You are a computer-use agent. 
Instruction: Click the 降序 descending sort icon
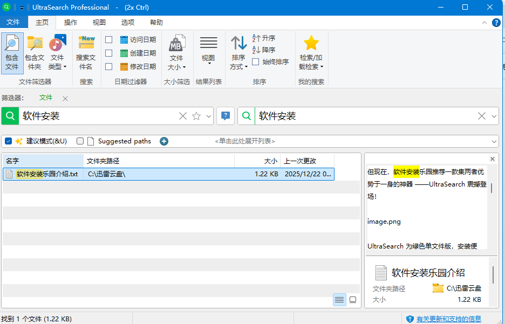[x=264, y=50]
